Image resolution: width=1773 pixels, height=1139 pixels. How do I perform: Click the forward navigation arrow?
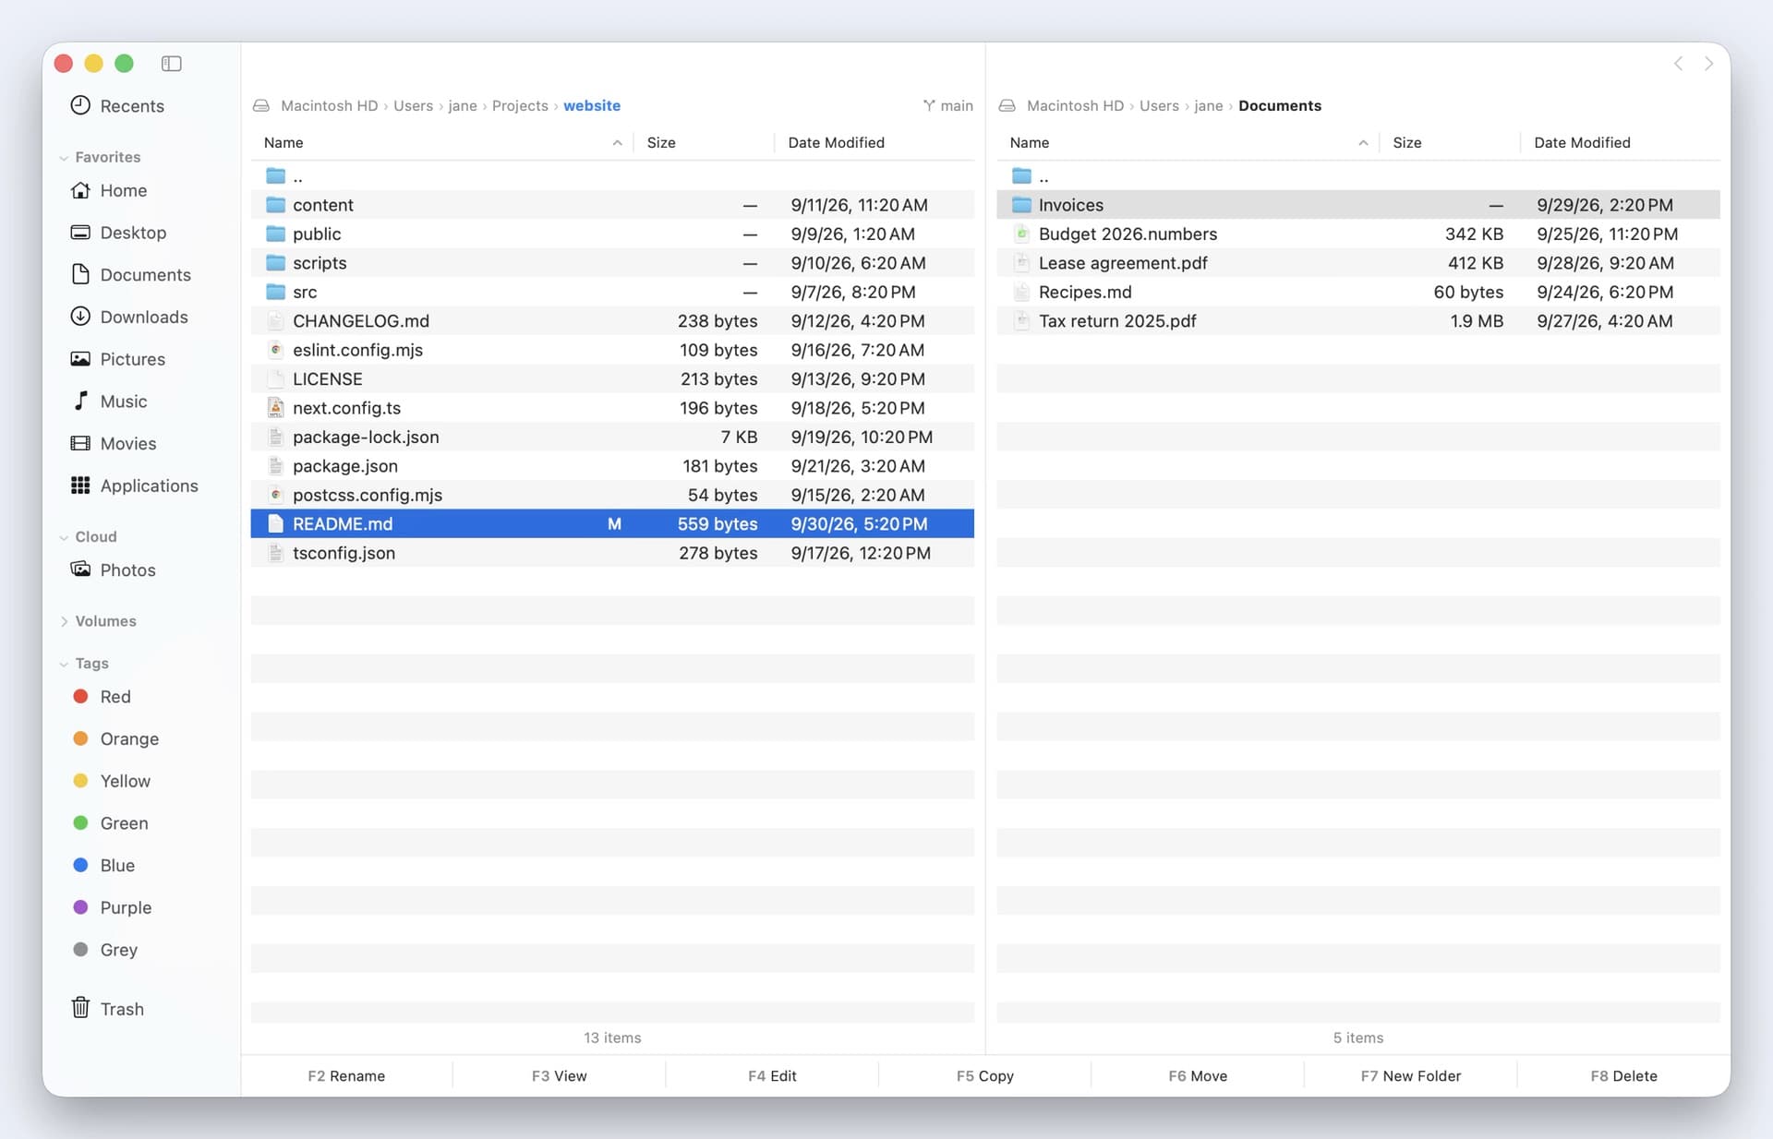tap(1708, 64)
